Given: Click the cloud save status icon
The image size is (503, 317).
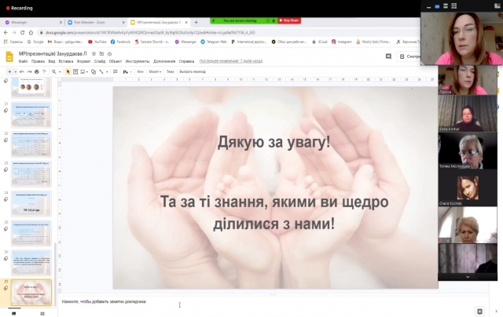Looking at the screenshot, I should tap(109, 54).
